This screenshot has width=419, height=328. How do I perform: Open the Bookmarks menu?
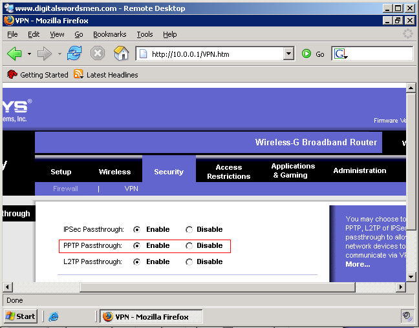click(x=109, y=34)
